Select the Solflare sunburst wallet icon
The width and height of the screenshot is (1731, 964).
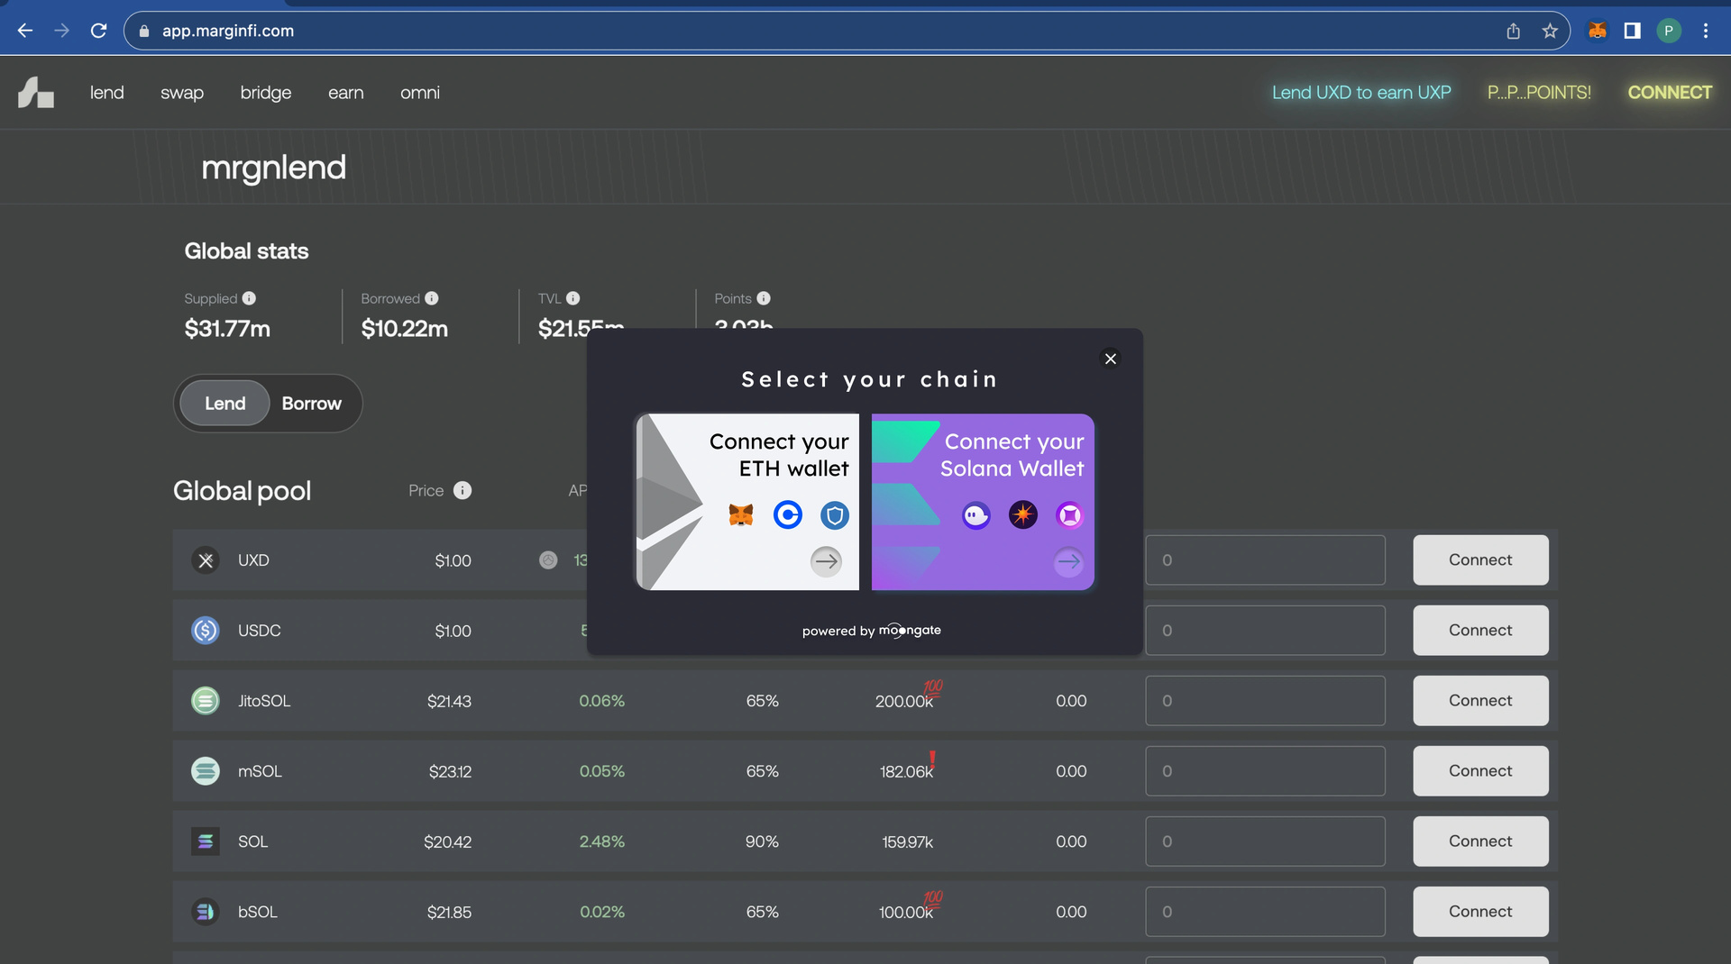tap(1023, 515)
